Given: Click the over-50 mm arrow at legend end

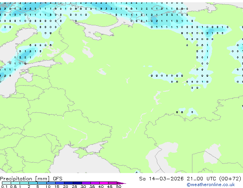Looking at the screenshot, I should click(121, 183).
